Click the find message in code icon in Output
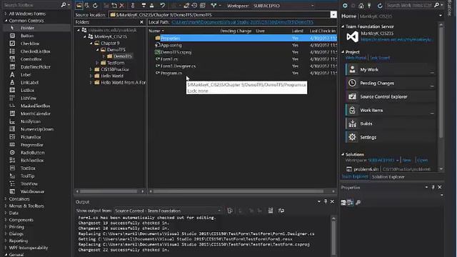This screenshot has width=457, height=257. point(230,211)
